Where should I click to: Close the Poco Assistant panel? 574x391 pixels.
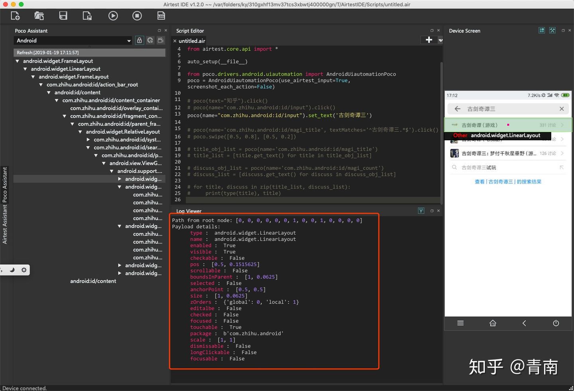click(166, 31)
